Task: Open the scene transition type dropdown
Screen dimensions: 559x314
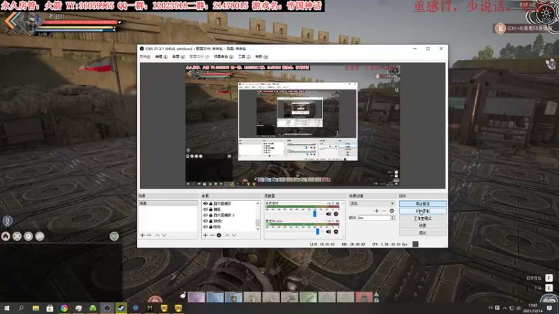Action: click(x=372, y=204)
